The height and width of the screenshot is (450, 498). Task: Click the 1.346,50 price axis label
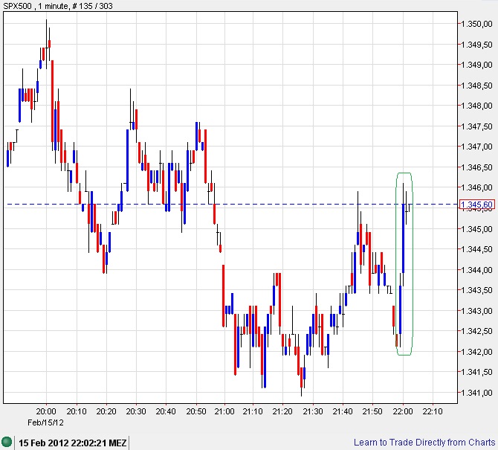pos(476,167)
